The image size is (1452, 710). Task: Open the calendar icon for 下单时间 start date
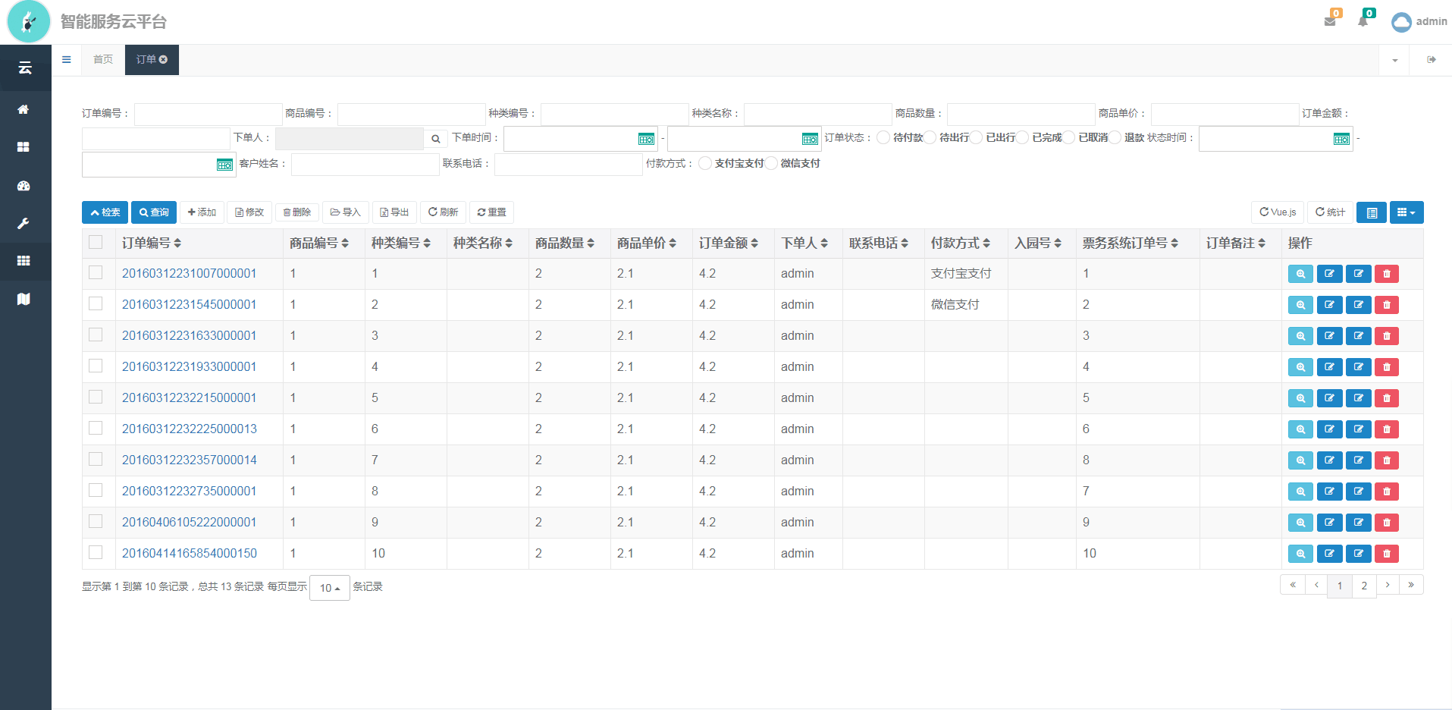646,139
